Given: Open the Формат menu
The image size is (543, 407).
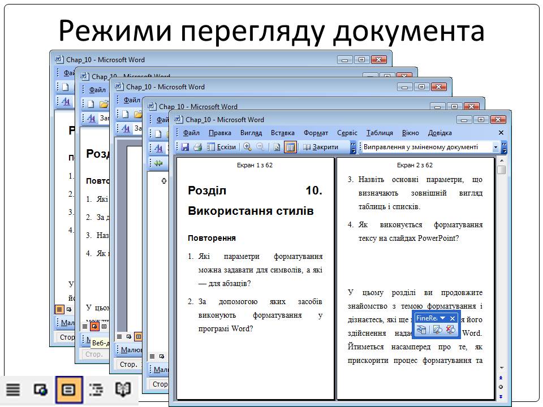Looking at the screenshot, I should click(316, 133).
